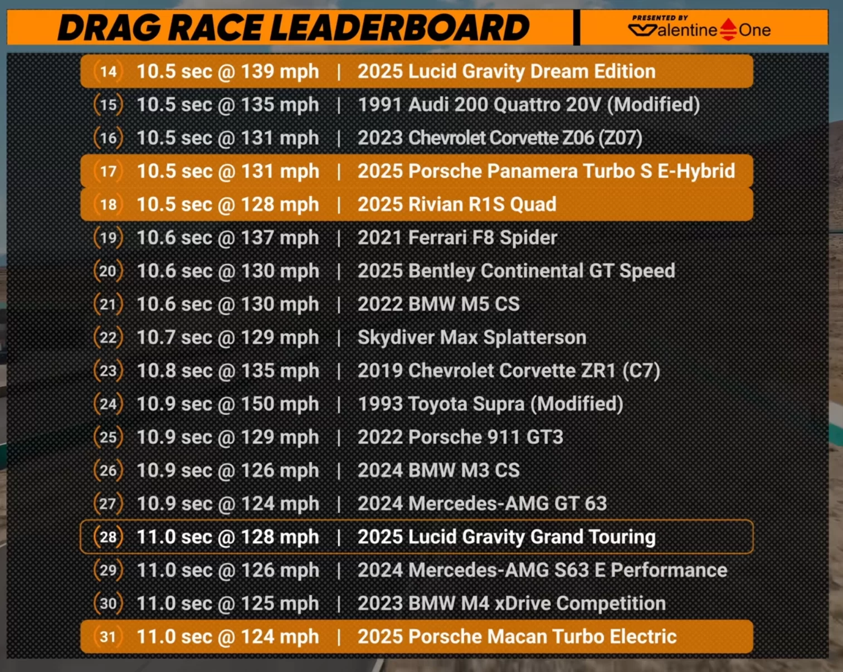Screen dimensions: 843x672
Task: Select rank badge number 22
Action: coord(108,338)
